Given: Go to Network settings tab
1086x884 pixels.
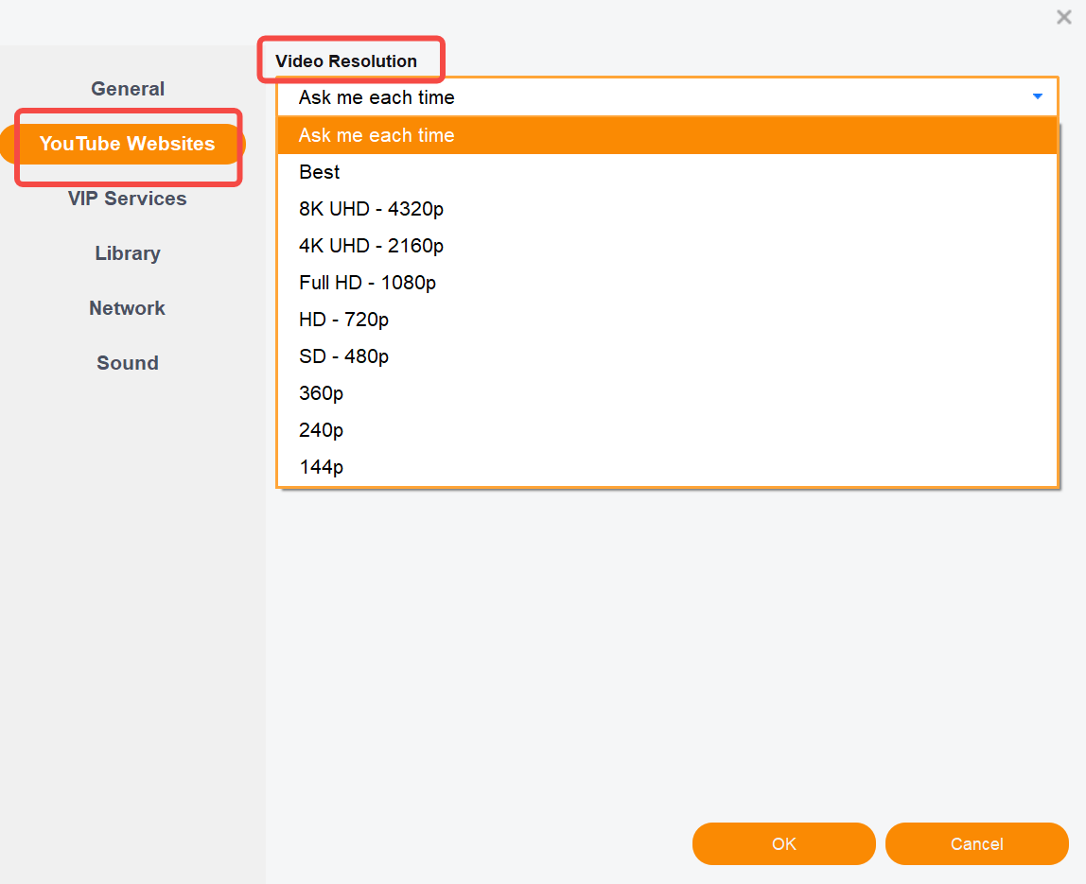Looking at the screenshot, I should coord(128,308).
